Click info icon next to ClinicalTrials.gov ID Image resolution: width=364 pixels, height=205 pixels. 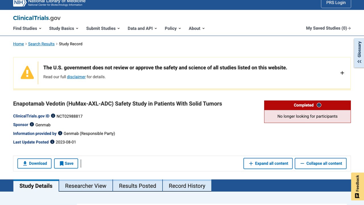click(53, 116)
